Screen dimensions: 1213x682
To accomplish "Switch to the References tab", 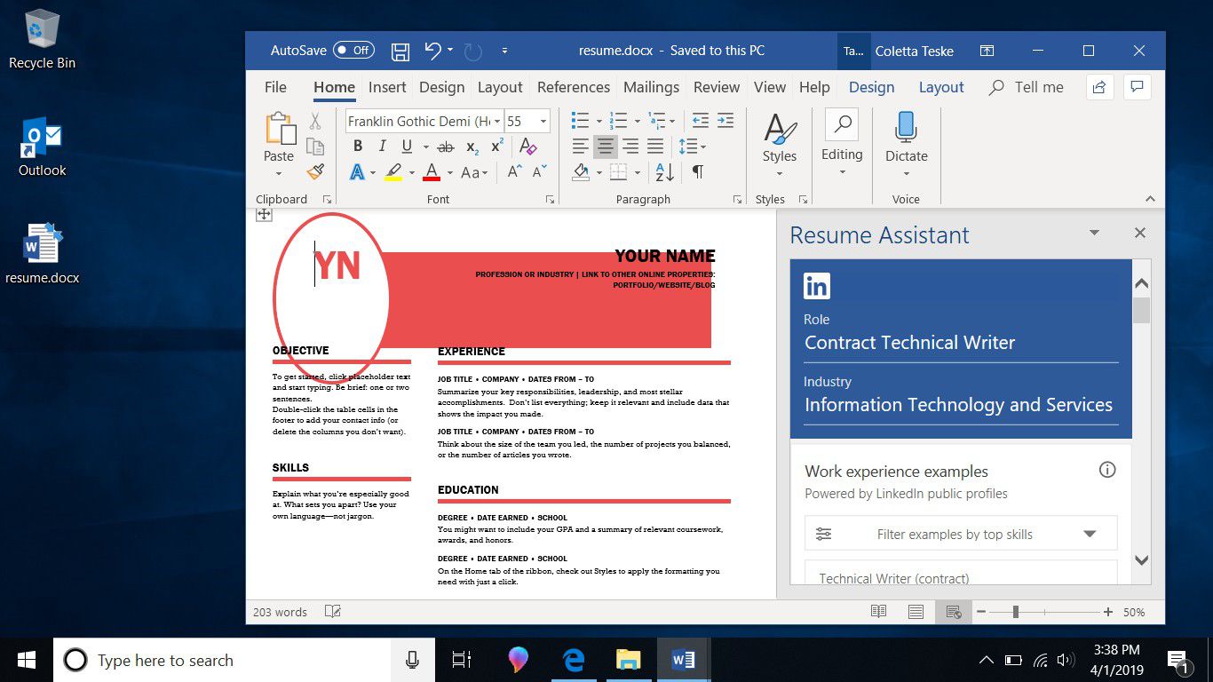I will 574,87.
